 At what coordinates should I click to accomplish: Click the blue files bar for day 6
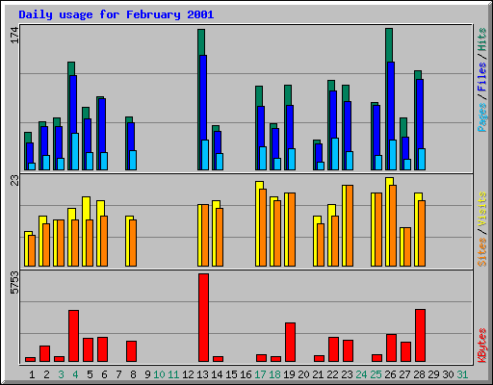(x=102, y=125)
